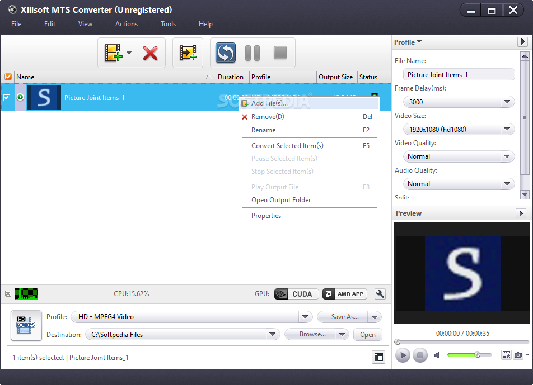Click the Browse... button
This screenshot has height=385, width=533.
(x=310, y=335)
